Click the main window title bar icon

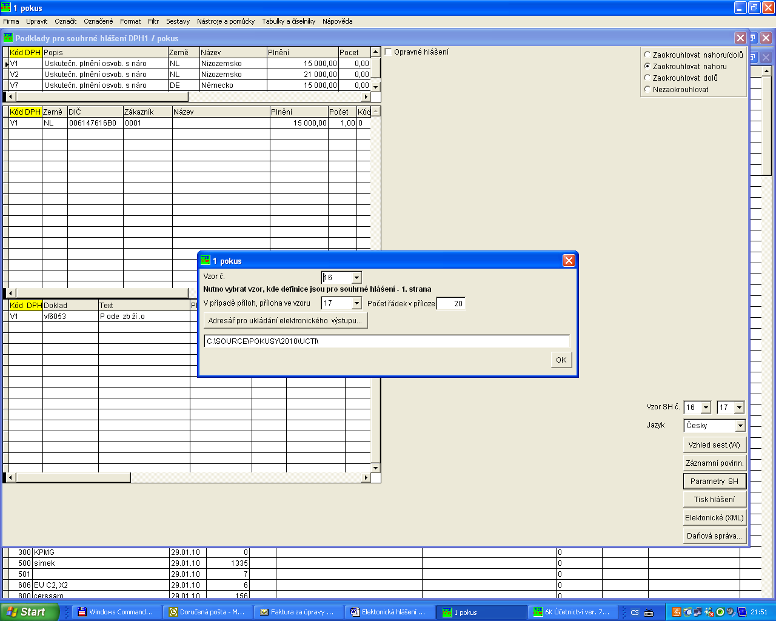(5, 8)
